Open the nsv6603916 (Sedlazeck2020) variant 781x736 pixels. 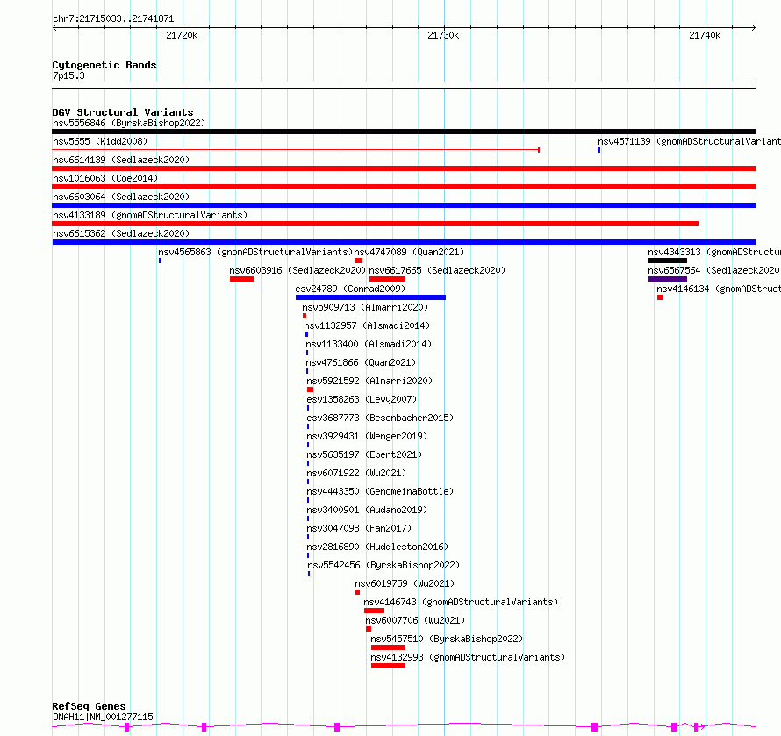click(297, 270)
